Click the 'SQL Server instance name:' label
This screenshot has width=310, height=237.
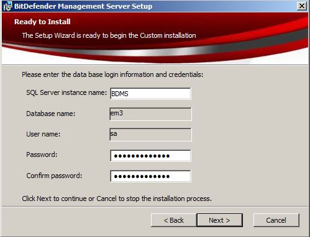coord(66,92)
